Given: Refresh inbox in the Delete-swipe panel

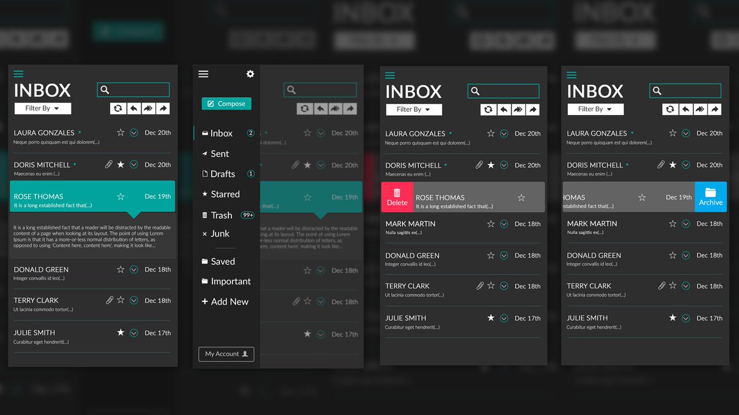Looking at the screenshot, I should pos(488,109).
